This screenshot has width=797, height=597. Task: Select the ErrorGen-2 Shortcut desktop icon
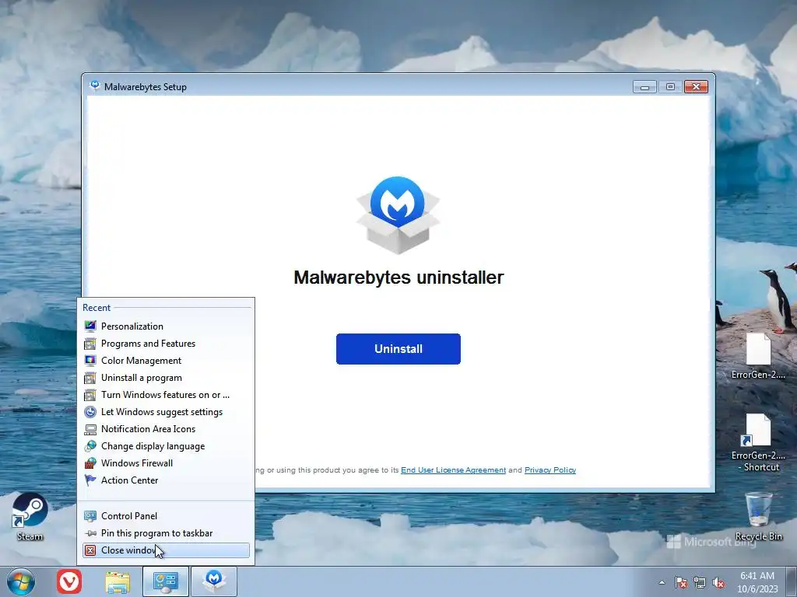click(758, 442)
